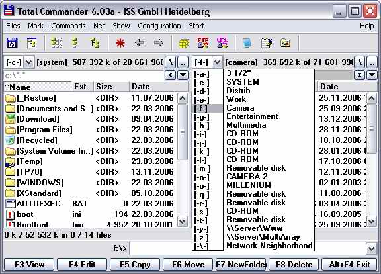The height and width of the screenshot is (274, 381).
Task: Click the URL new connection icon
Action: coord(222,43)
